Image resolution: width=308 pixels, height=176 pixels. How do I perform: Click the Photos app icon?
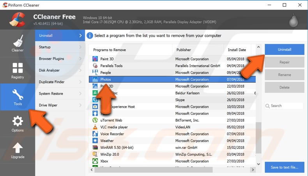click(95, 80)
